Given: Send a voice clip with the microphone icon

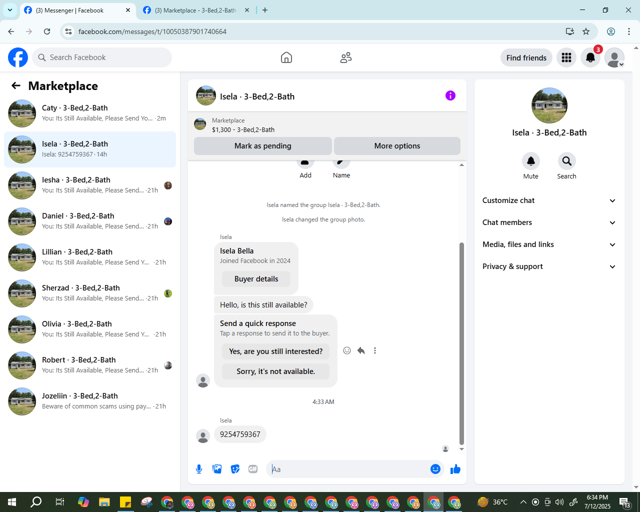Looking at the screenshot, I should pyautogui.click(x=199, y=469).
